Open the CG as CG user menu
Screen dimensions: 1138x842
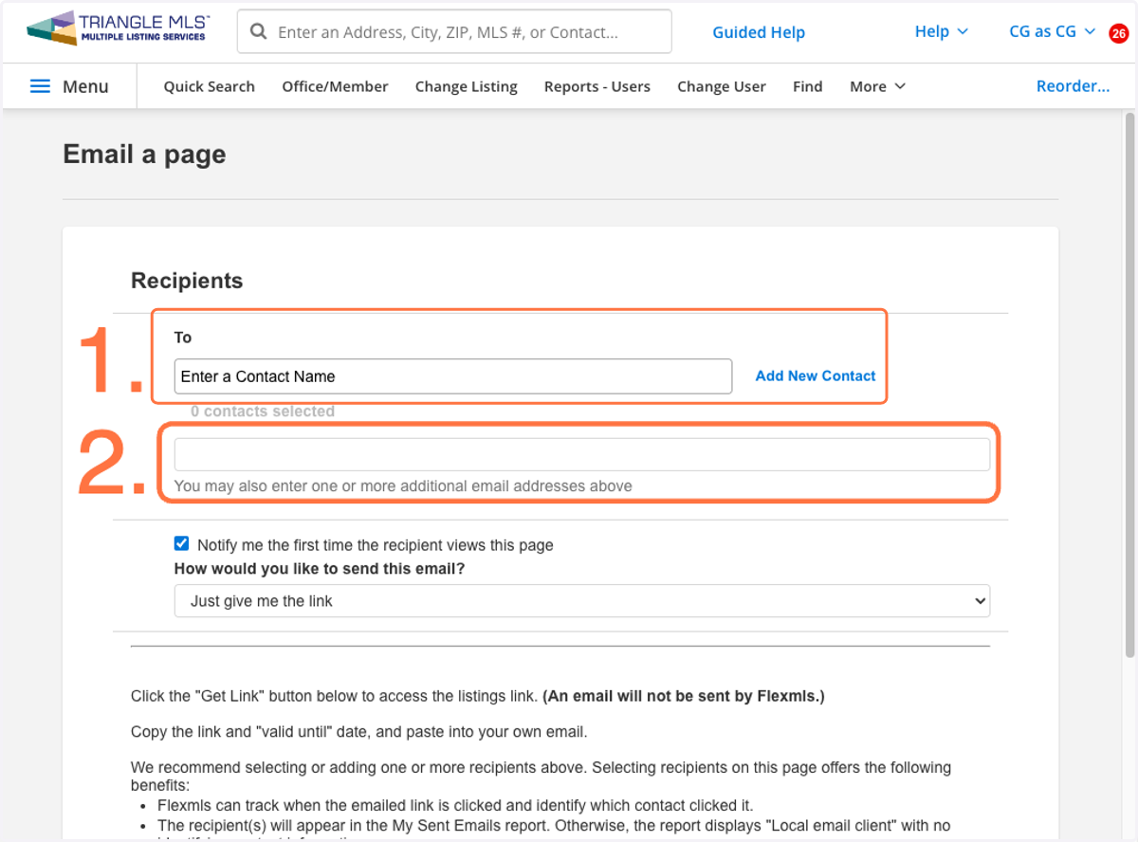(x=1052, y=31)
